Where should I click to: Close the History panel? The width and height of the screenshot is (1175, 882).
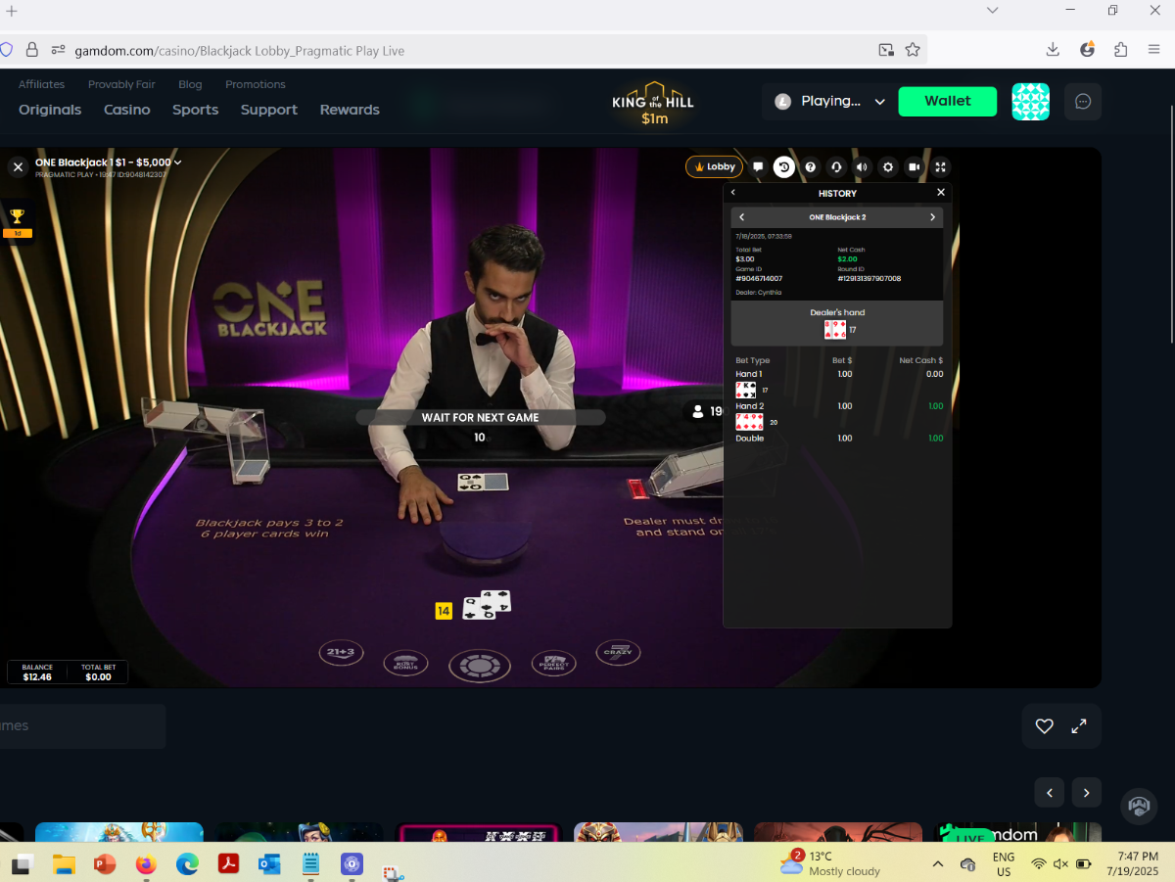941,193
